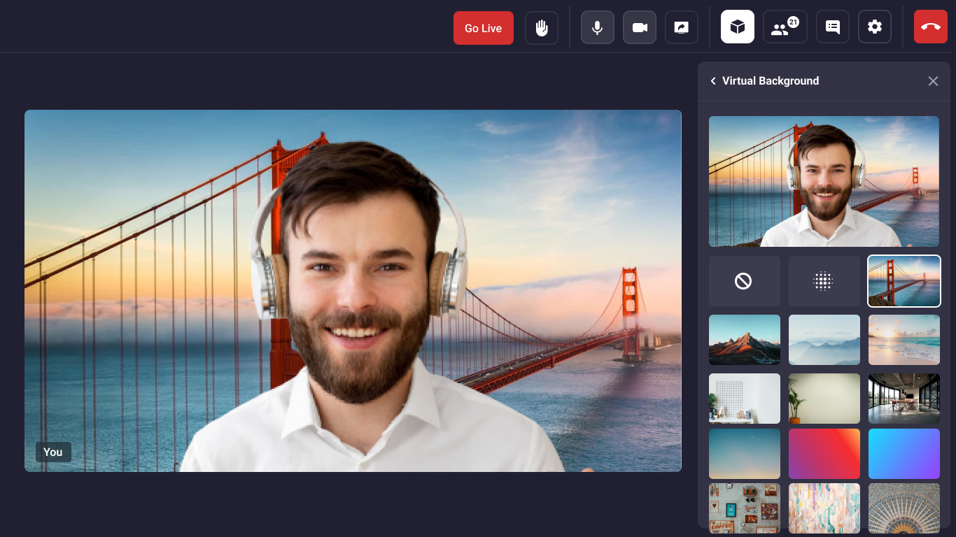
Task: Click the red Go Live button
Action: (483, 28)
